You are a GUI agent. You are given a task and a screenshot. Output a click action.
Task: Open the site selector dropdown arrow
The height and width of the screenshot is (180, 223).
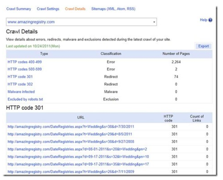click(154, 22)
